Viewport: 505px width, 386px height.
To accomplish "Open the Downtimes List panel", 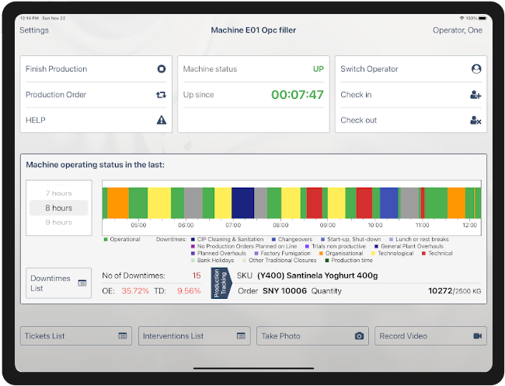I will 58,283.
